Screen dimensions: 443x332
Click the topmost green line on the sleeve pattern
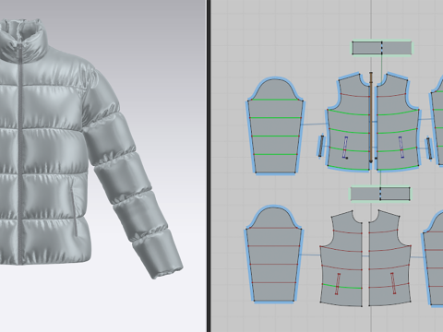coord(275,100)
